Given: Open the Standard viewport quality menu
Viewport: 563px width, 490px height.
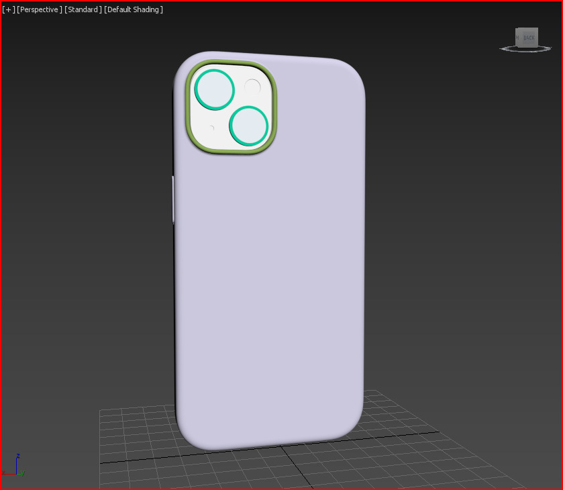Looking at the screenshot, I should [83, 9].
